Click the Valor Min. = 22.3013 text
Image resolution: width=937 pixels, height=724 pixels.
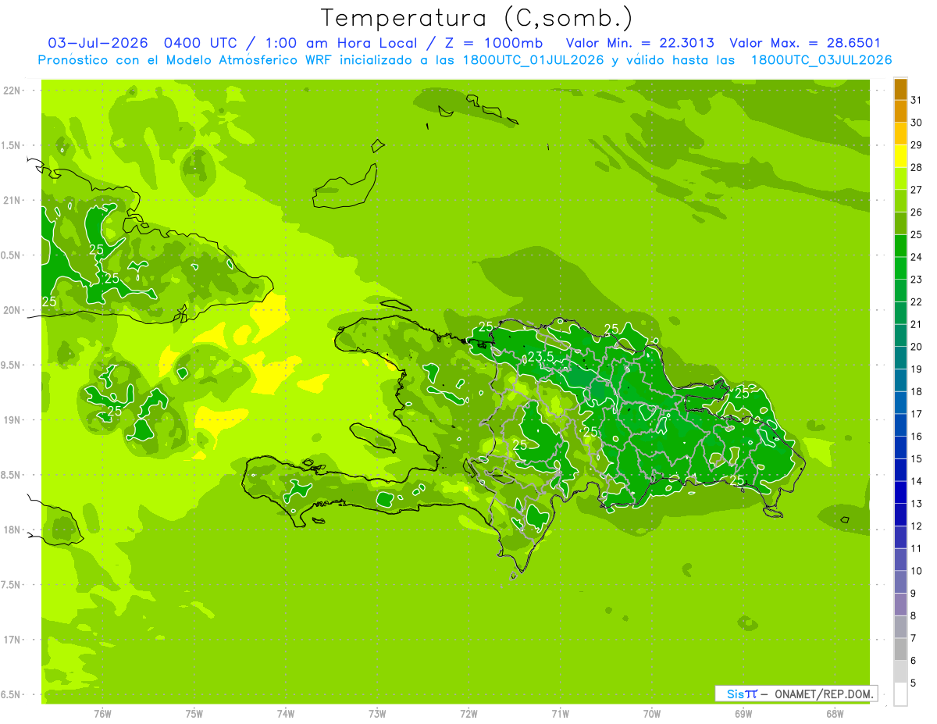click(x=640, y=43)
